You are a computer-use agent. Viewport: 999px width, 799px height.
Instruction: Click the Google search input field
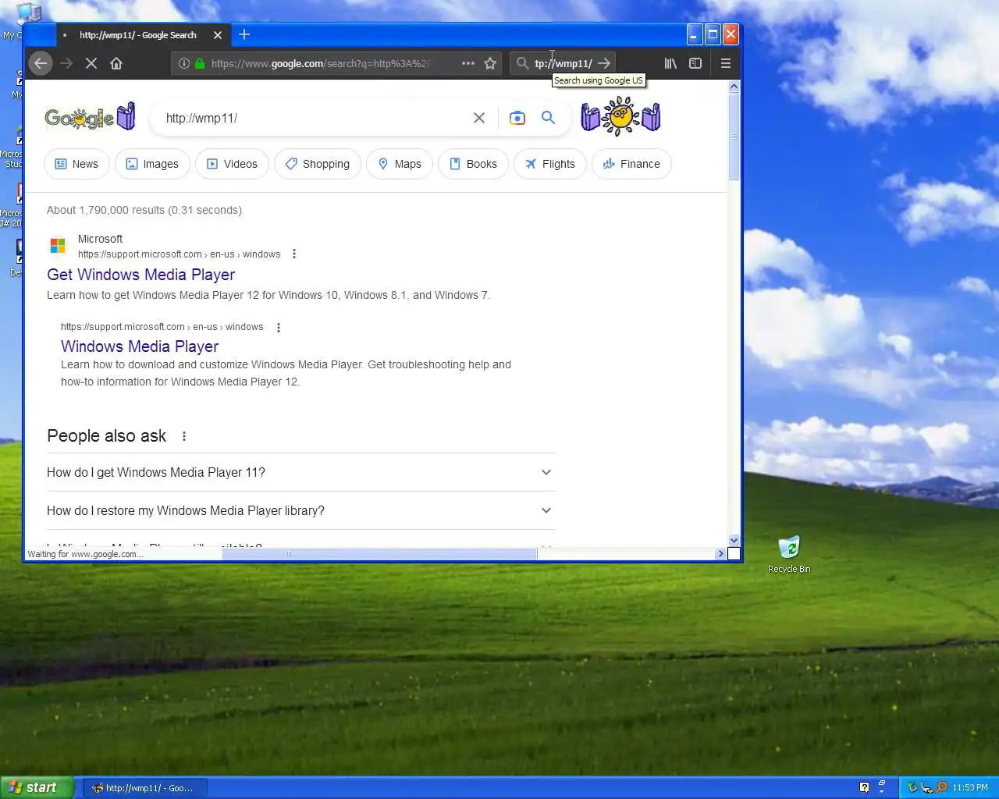point(312,118)
